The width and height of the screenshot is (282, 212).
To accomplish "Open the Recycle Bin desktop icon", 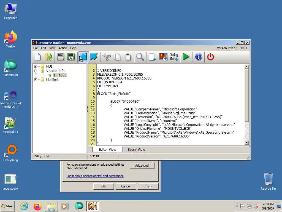I will tap(268, 182).
